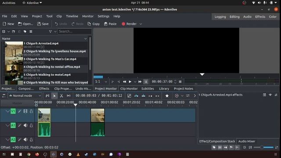Click insert clip zone icon in timeline toolbar

click(x=136, y=96)
